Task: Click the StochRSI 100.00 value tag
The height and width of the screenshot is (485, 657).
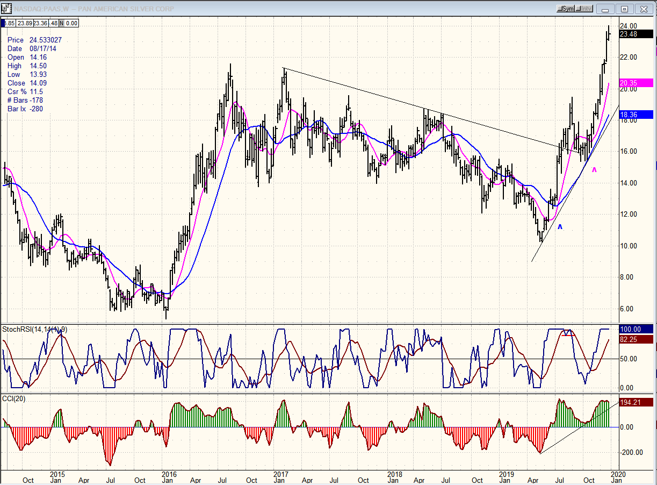Action: pos(636,329)
